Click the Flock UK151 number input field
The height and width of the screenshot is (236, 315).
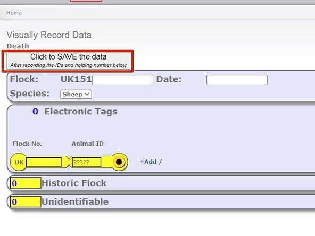click(123, 80)
